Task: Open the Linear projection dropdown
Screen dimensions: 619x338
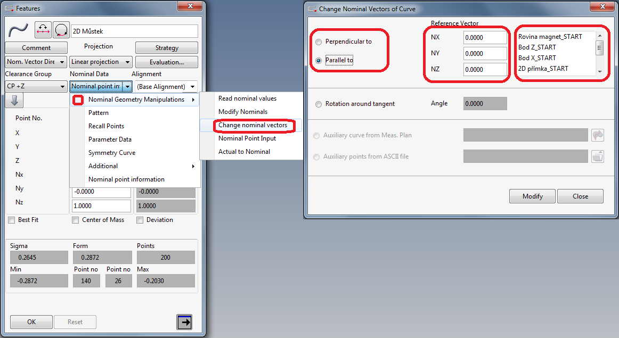Action: 101,62
